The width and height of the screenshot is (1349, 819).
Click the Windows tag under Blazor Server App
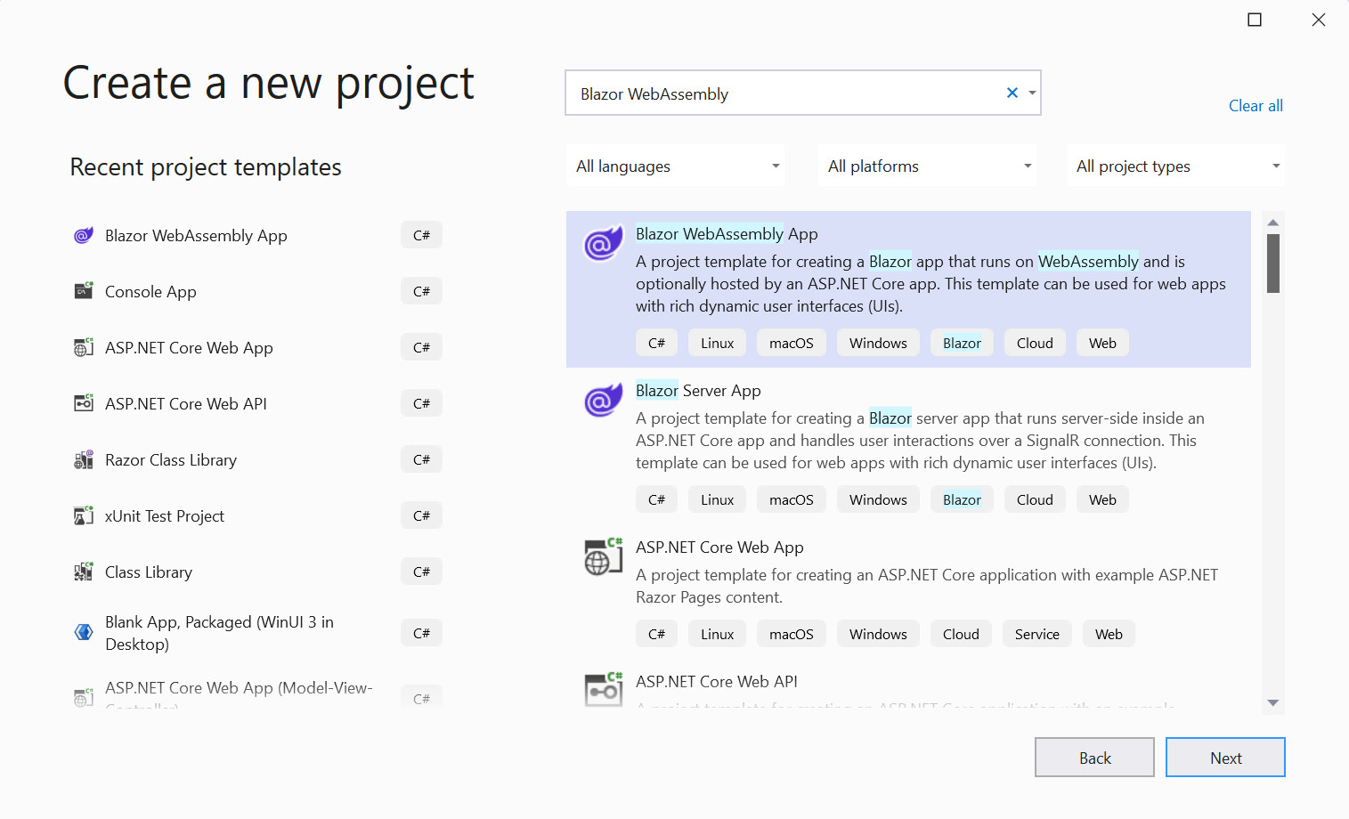point(878,499)
